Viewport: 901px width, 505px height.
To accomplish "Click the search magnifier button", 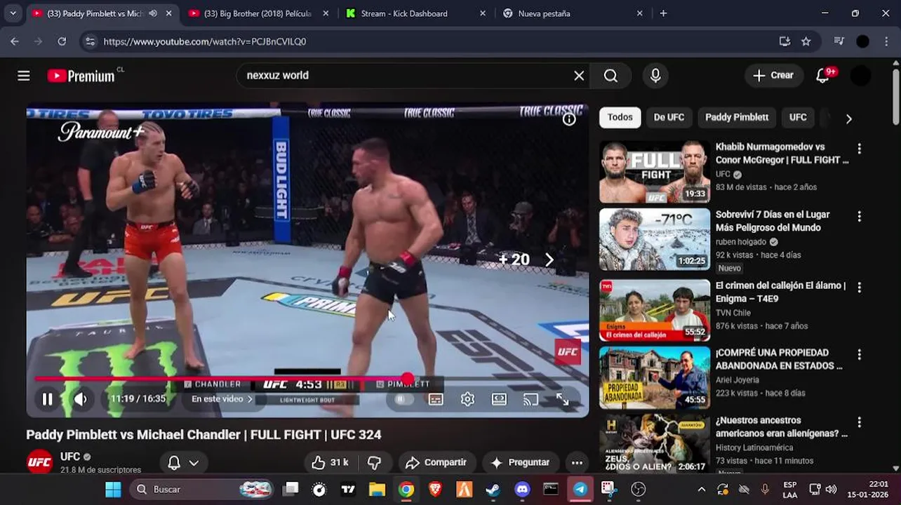I will coord(611,76).
